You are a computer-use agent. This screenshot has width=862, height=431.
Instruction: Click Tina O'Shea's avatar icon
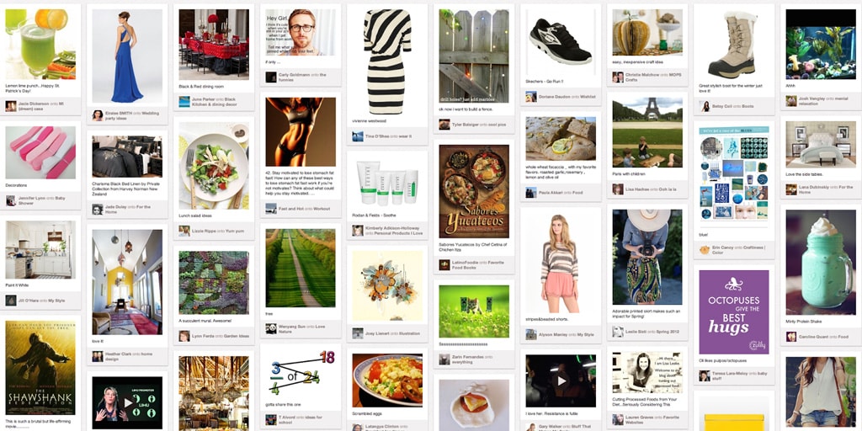(357, 136)
